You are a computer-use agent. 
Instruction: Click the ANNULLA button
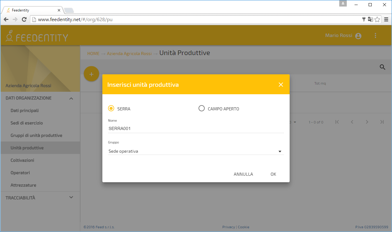point(243,174)
